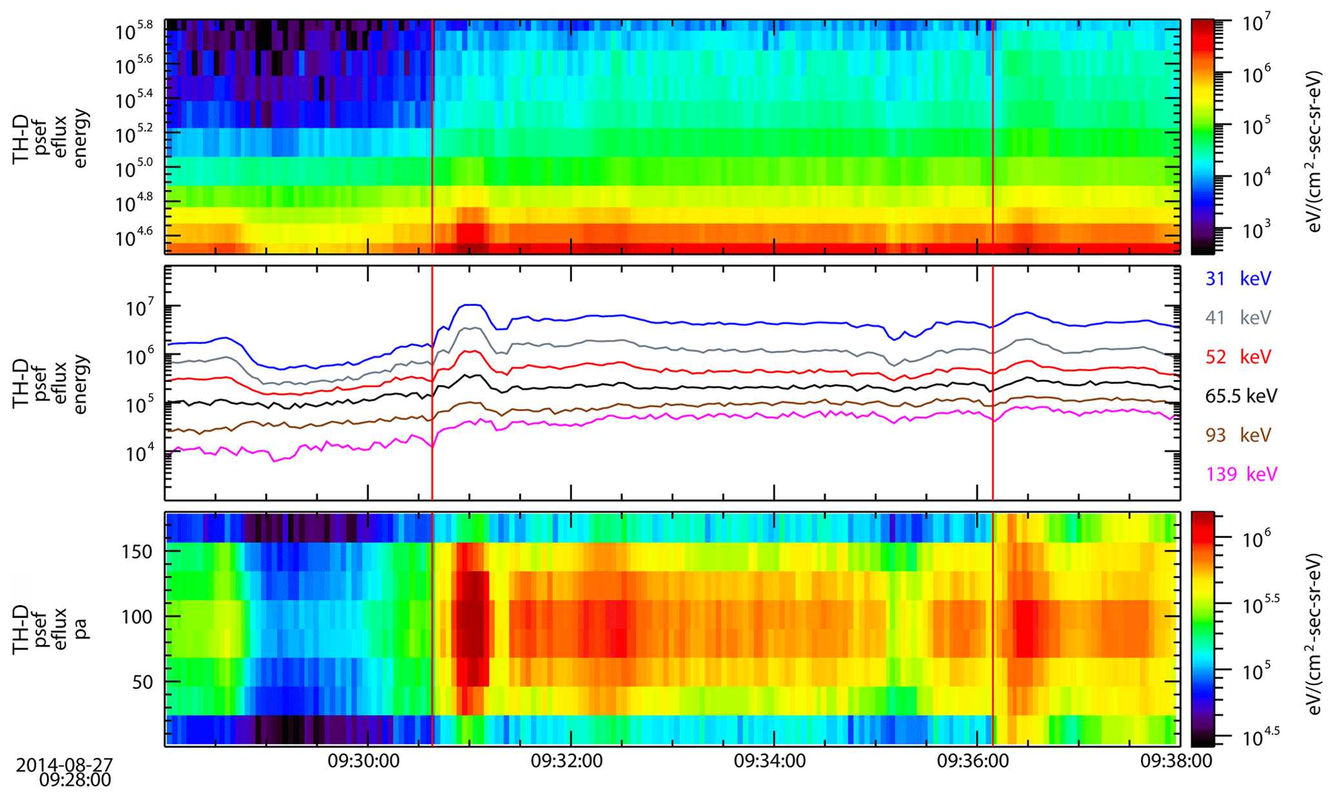
Task: Click the 65.5 keV legend label
Action: click(x=1240, y=396)
